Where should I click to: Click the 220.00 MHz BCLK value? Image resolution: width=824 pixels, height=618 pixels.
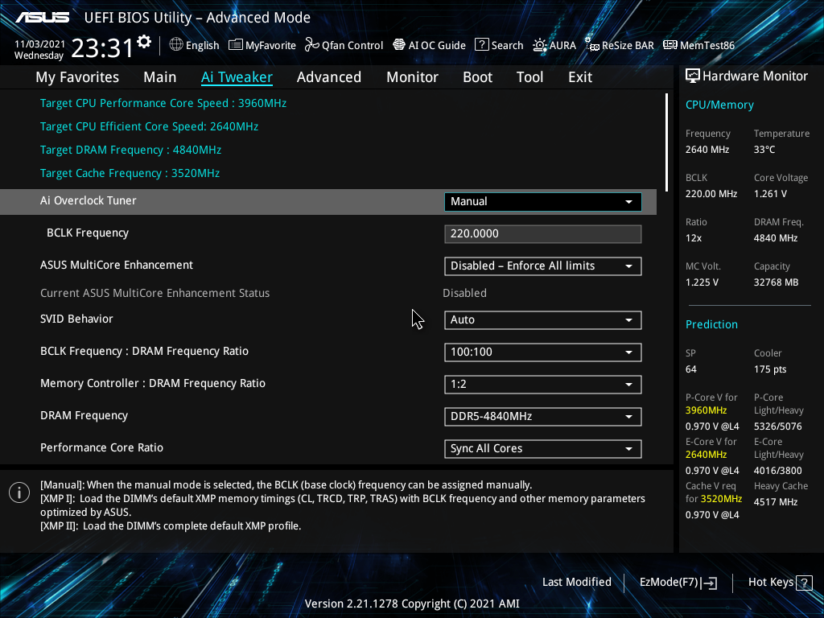pos(711,194)
